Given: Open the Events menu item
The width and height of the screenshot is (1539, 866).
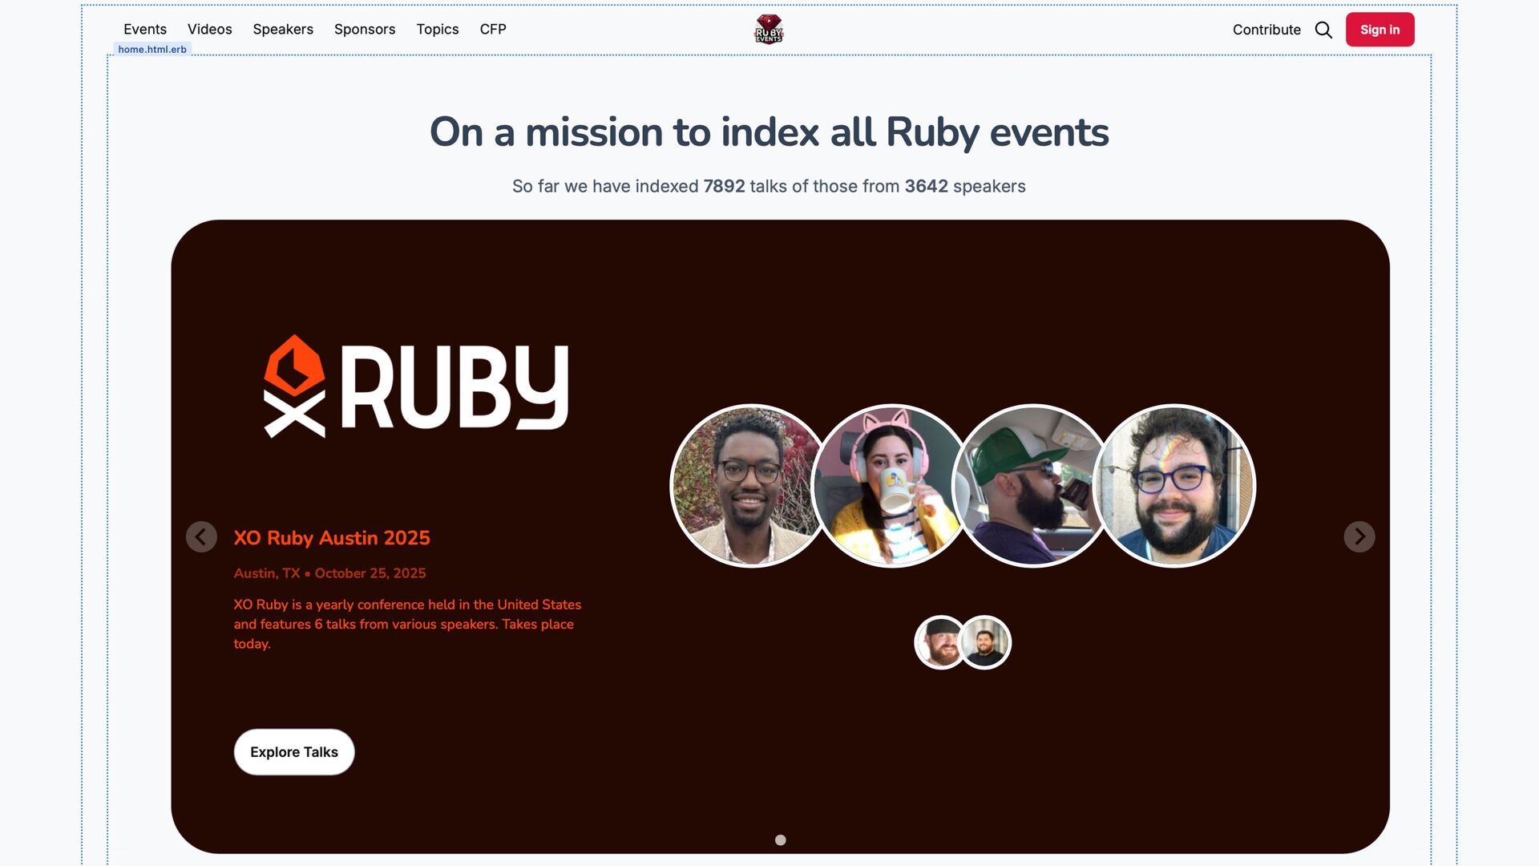Looking at the screenshot, I should coord(145,29).
